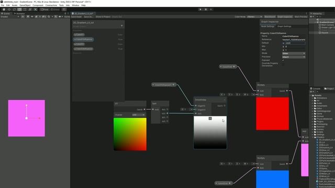Open the custom editor tools icon

(36, 9)
